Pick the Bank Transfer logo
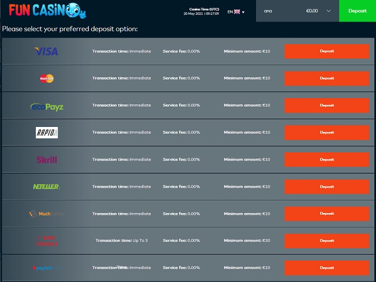The height and width of the screenshot is (282, 376). click(46, 241)
